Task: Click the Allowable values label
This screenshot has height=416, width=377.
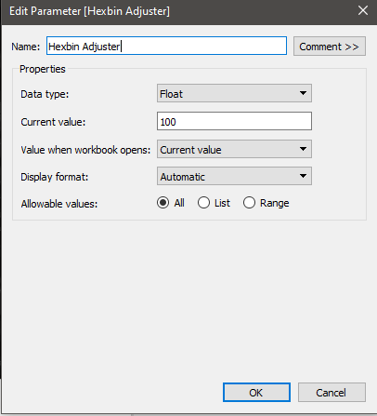Action: pyautogui.click(x=59, y=204)
